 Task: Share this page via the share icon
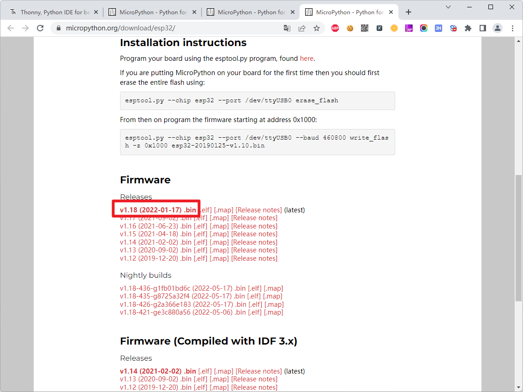302,28
